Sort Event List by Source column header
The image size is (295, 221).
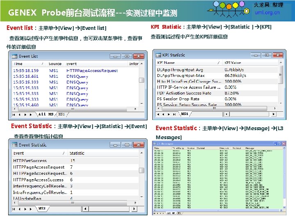pyautogui.click(x=55, y=64)
